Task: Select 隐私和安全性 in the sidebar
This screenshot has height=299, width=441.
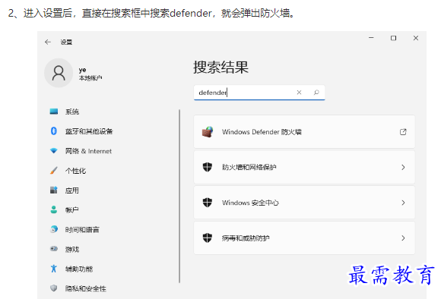Action: pos(86,288)
